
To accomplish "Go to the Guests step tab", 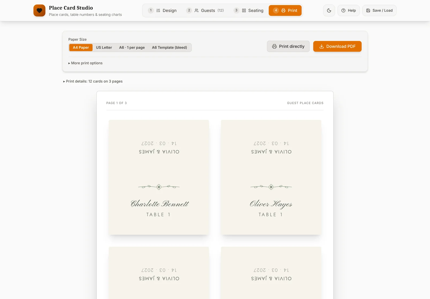I will click(205, 10).
